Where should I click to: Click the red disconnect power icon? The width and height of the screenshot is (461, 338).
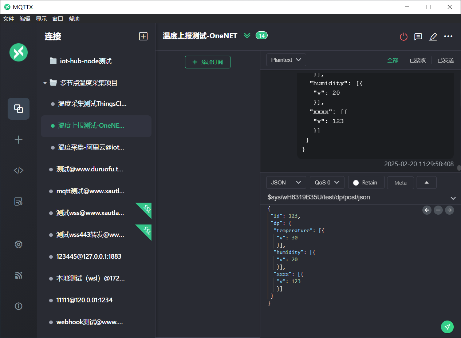[x=403, y=36]
